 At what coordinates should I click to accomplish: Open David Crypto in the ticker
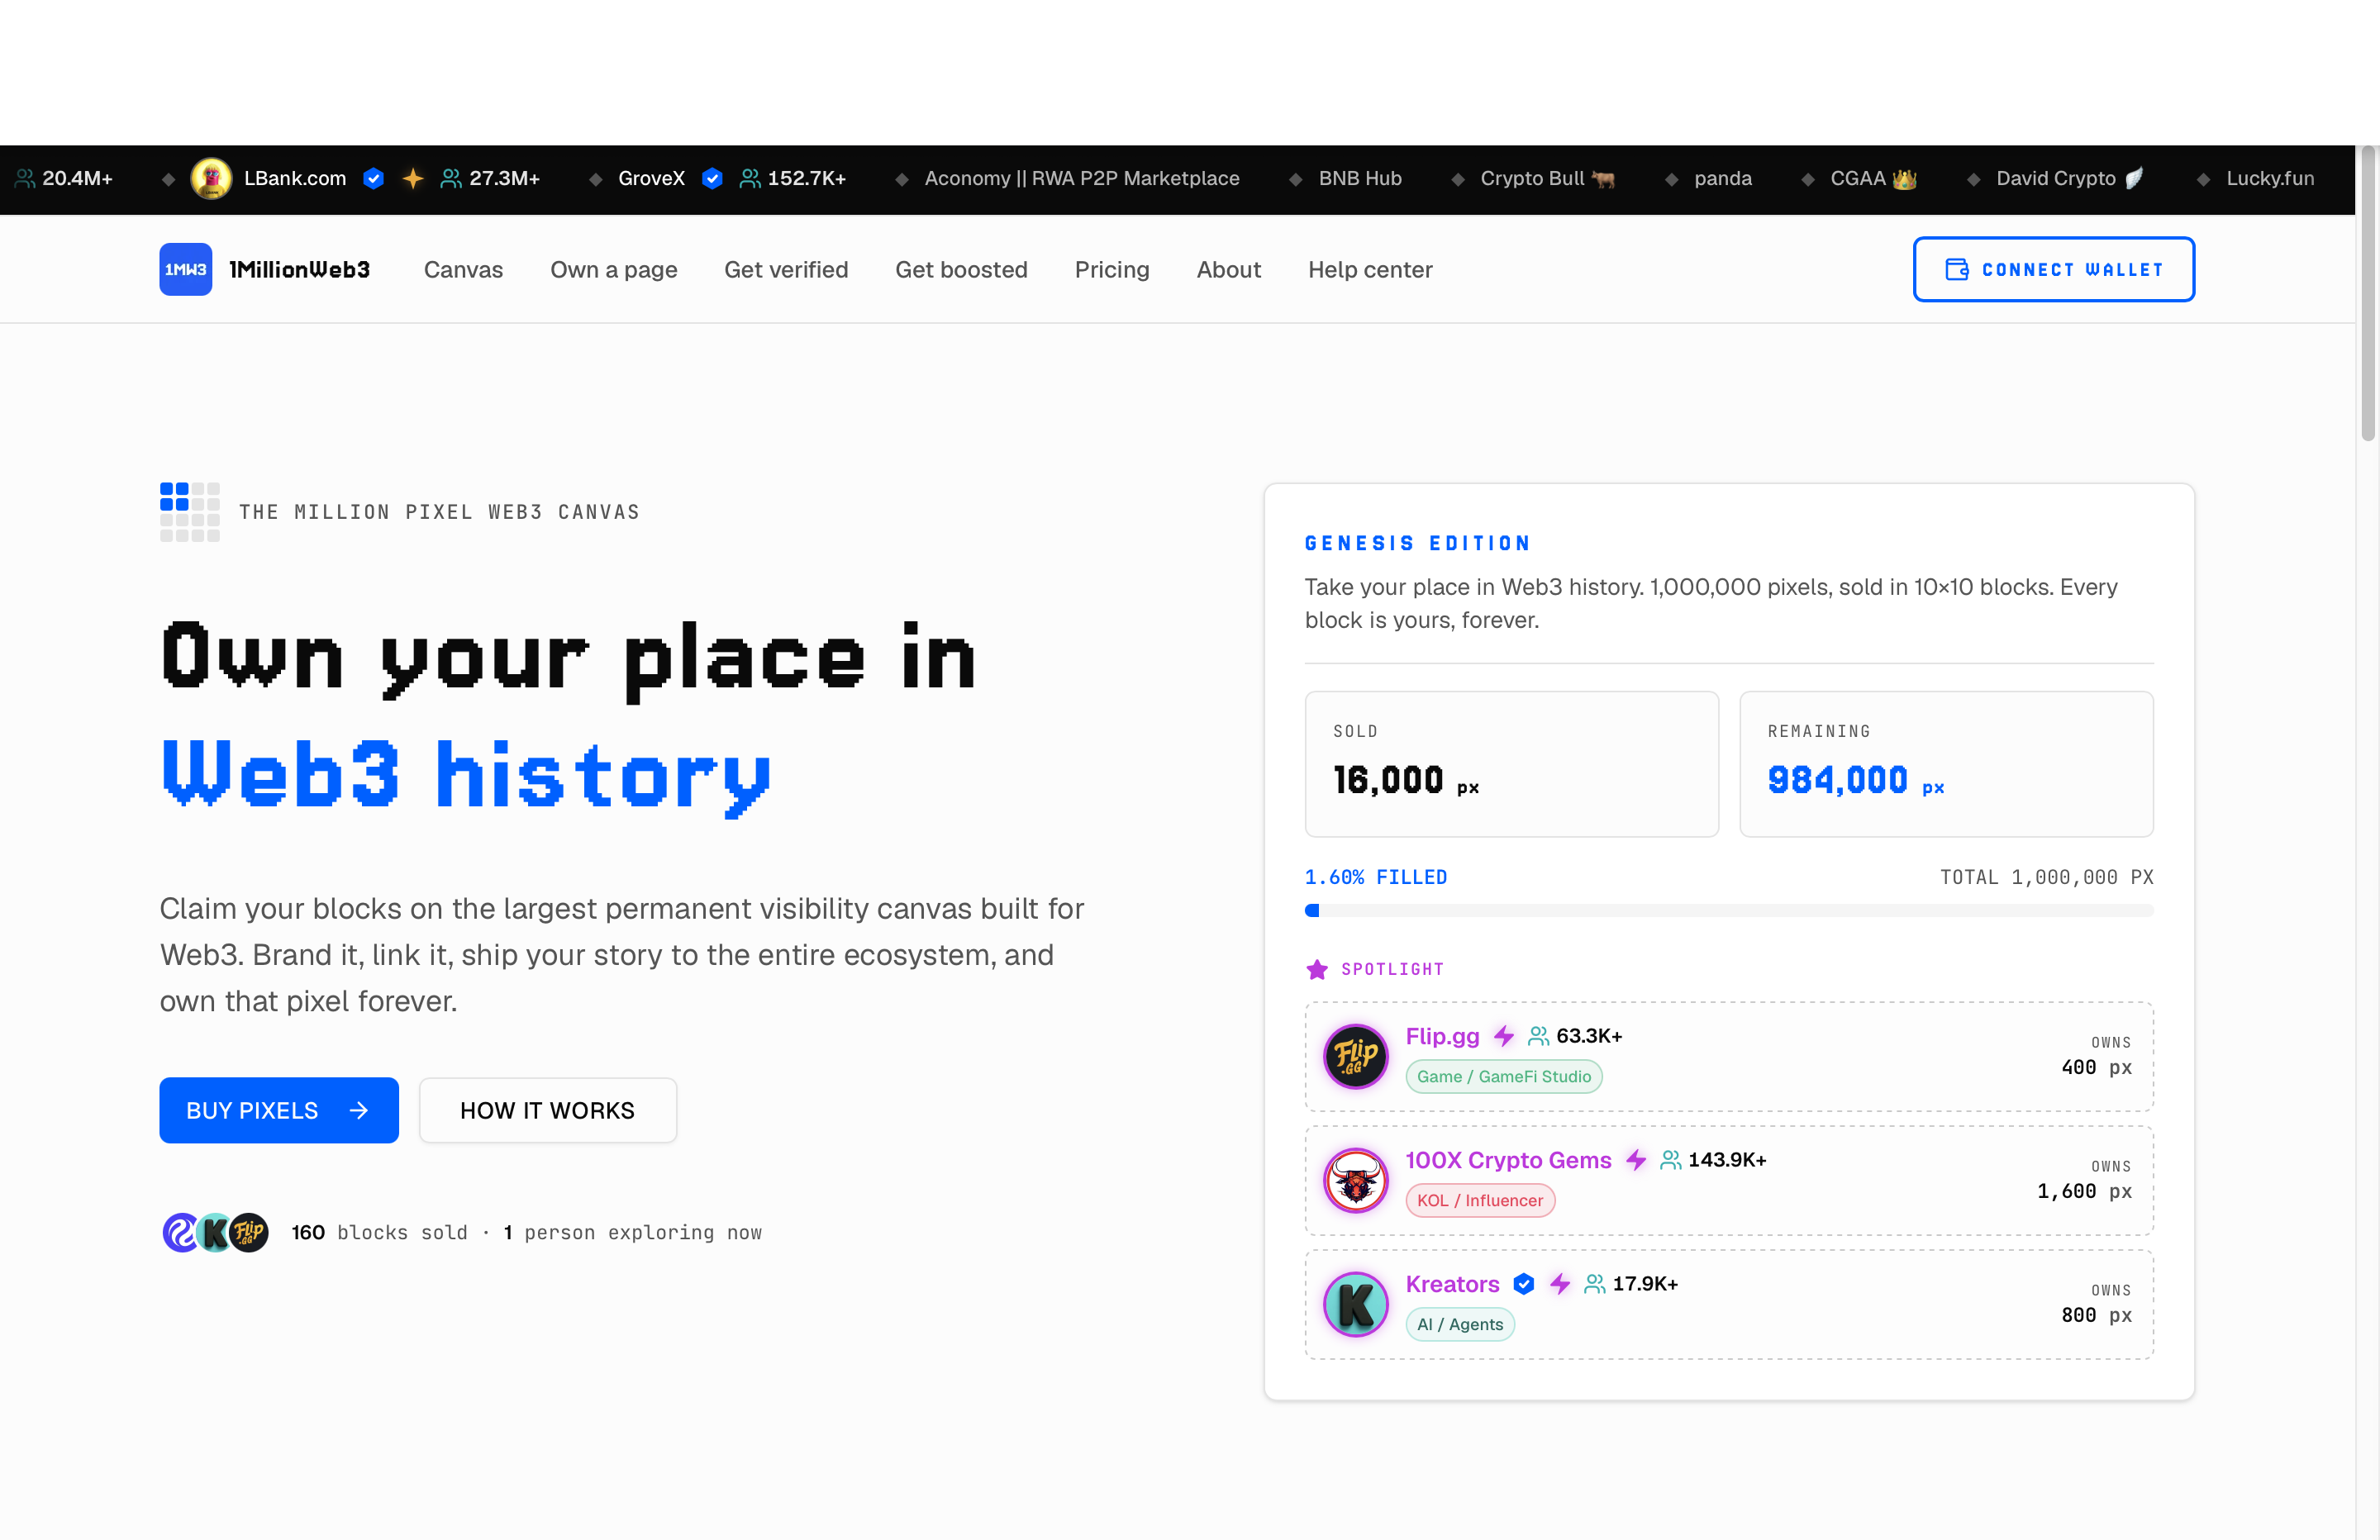click(2056, 179)
